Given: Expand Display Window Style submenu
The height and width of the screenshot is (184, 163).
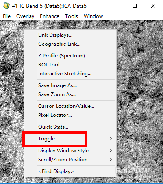Looking at the screenshot, I should (x=70, y=151).
